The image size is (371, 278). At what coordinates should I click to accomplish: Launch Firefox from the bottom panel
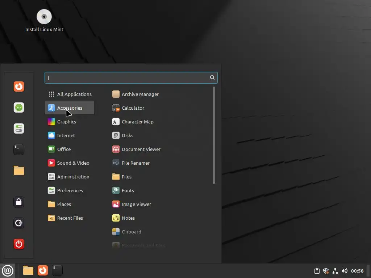pyautogui.click(x=43, y=270)
